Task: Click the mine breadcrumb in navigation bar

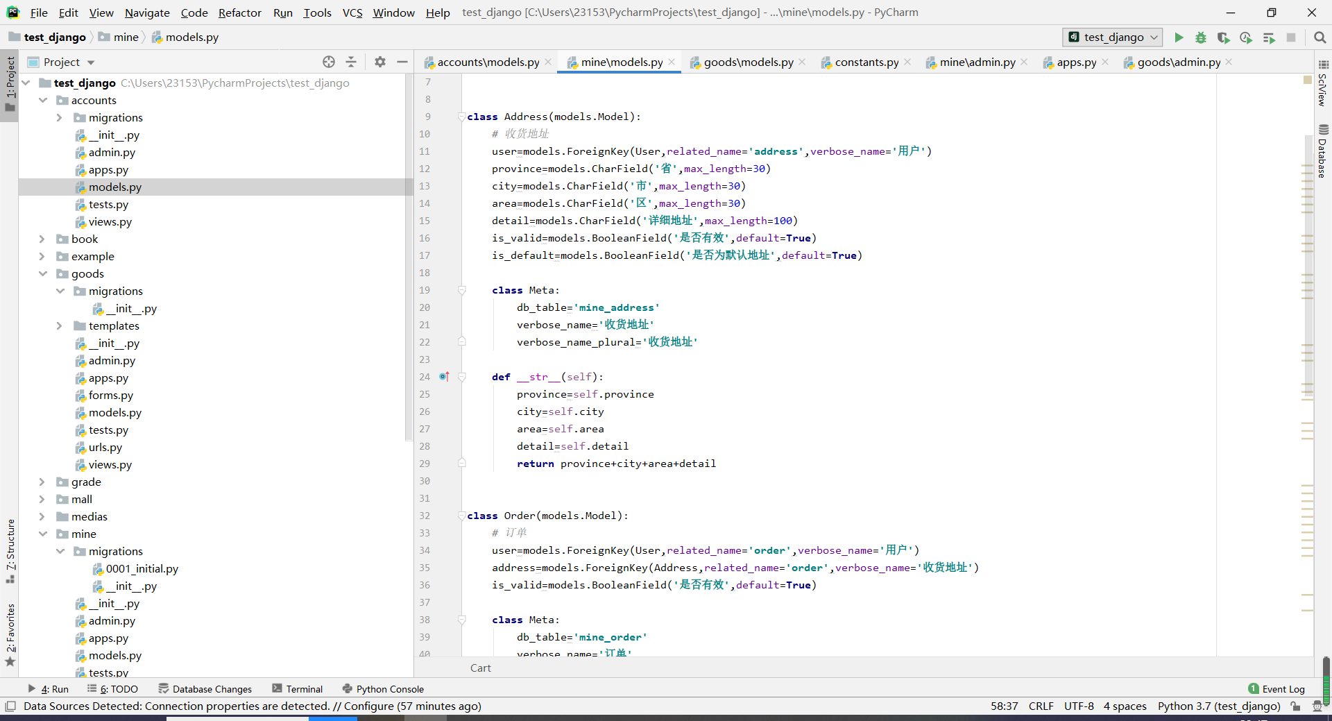Action: [x=119, y=37]
